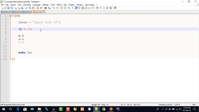199x112 pixels.
Task: Open the Window menu
Action: tap(80, 5)
